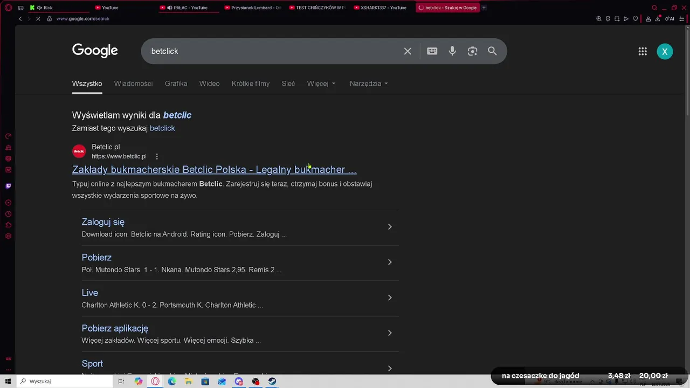Screen dimensions: 690x388
Task: Switch to the Wideo tab
Action: 209,84
